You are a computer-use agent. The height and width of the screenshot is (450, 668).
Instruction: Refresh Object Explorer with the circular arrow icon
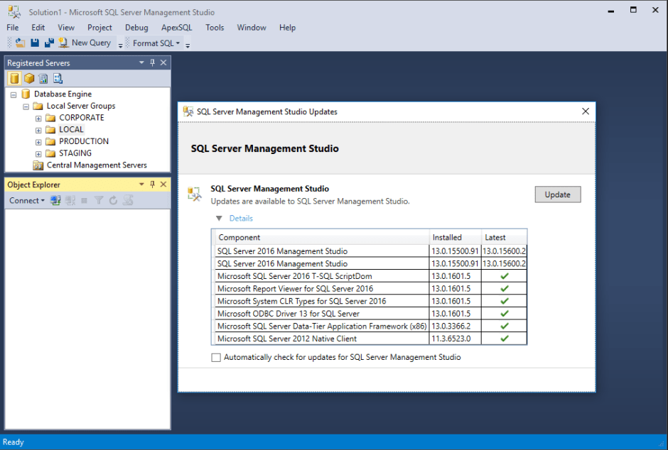[x=114, y=200]
